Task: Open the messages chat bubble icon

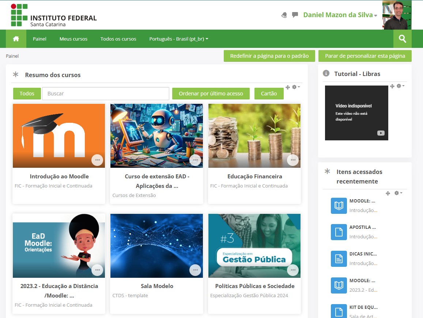Action: pos(295,15)
